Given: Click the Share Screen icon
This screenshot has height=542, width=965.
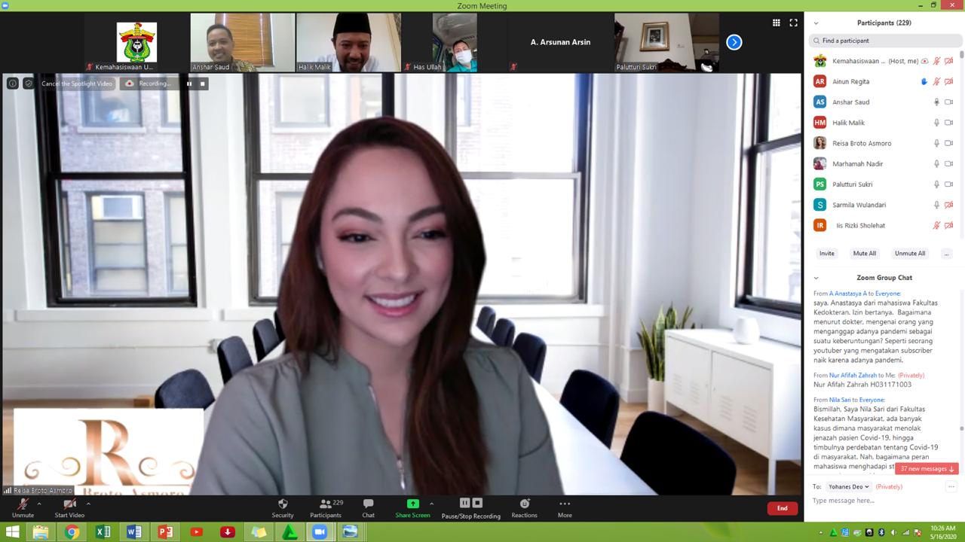Looking at the screenshot, I should (x=412, y=504).
